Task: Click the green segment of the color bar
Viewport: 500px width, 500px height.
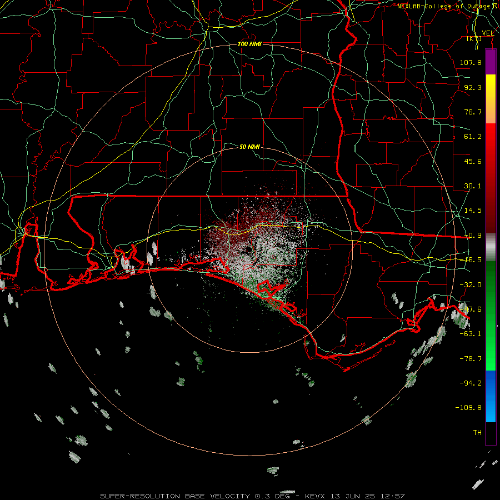Action: tap(491, 316)
